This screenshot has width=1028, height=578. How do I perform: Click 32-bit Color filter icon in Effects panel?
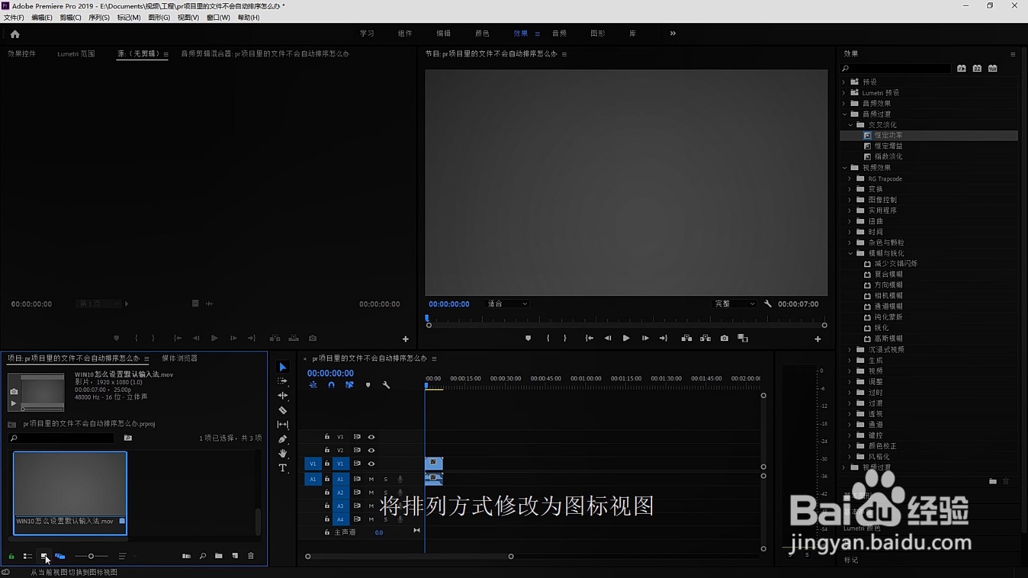977,68
